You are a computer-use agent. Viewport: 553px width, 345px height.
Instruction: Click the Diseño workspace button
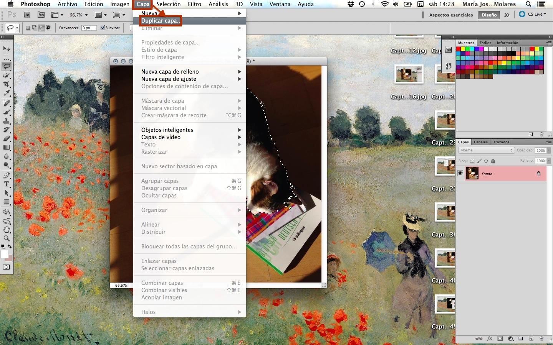point(488,15)
